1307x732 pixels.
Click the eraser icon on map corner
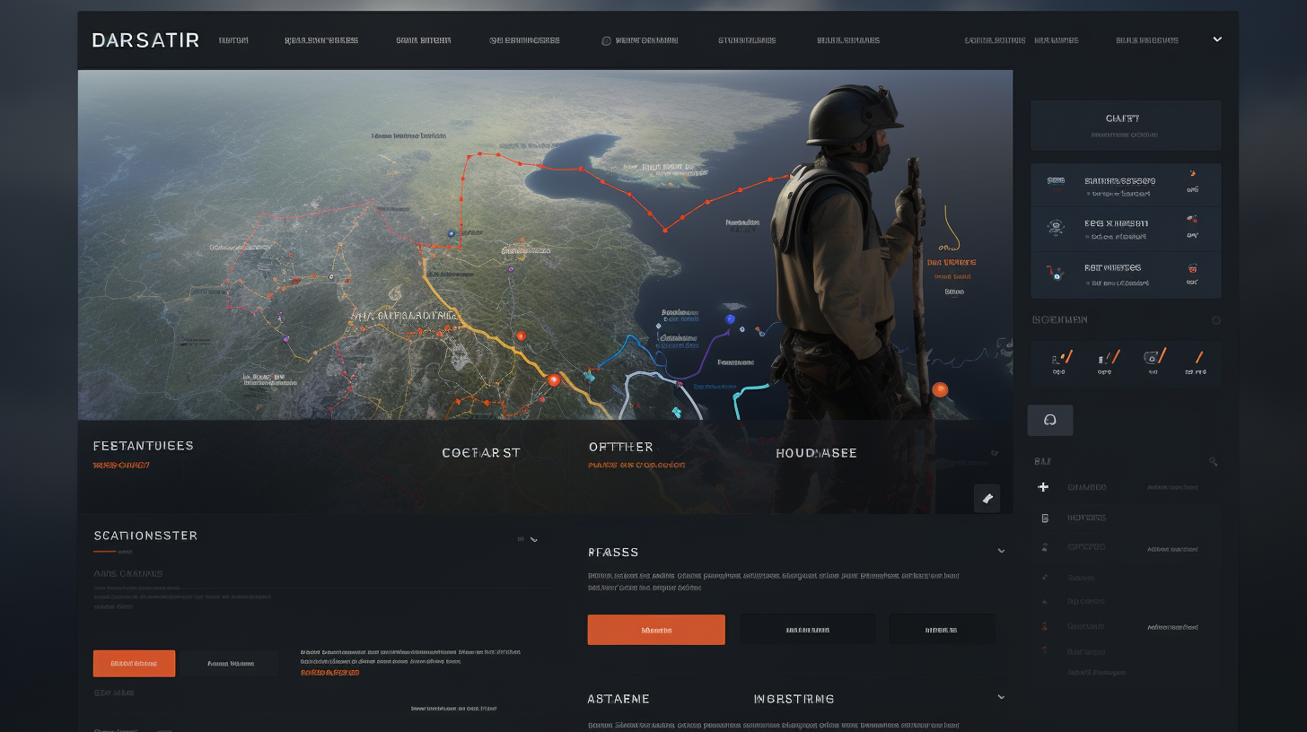pos(987,499)
